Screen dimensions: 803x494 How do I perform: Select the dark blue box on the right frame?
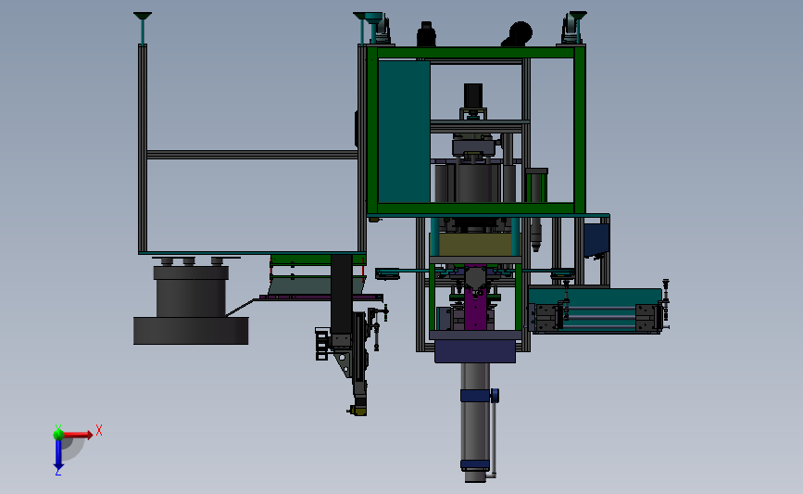[x=596, y=239]
